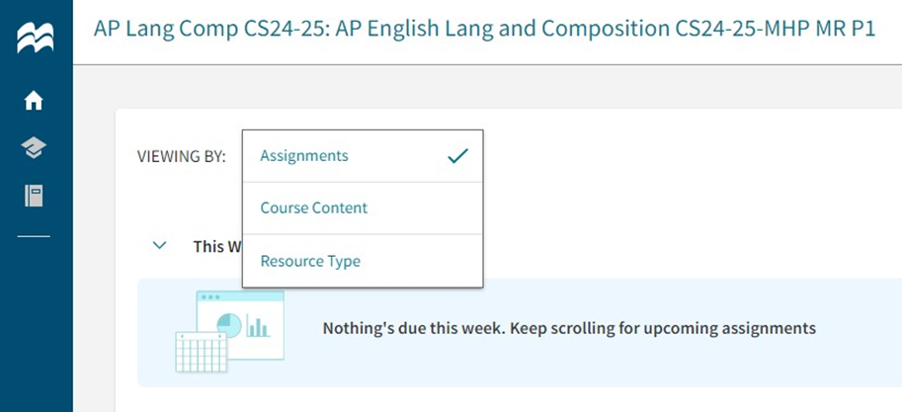Go to Home via sidebar icon

coord(35,101)
